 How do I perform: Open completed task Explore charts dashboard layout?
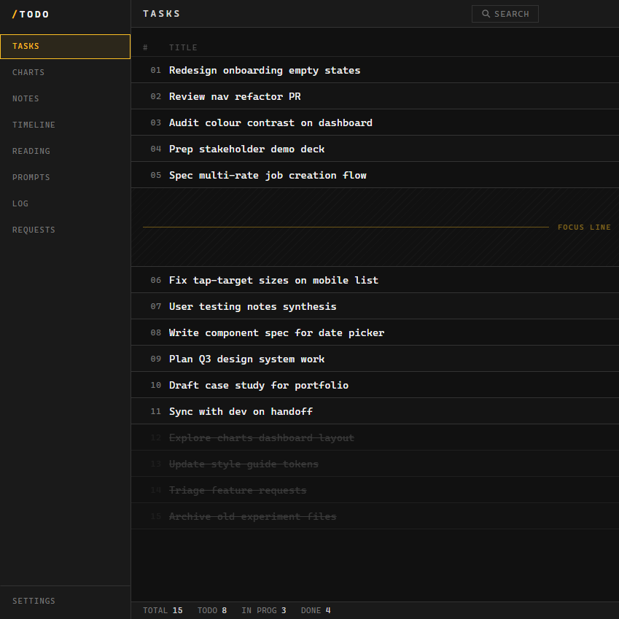click(375, 437)
